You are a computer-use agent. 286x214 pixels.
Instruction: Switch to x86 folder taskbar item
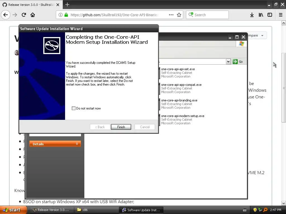(x=96, y=210)
